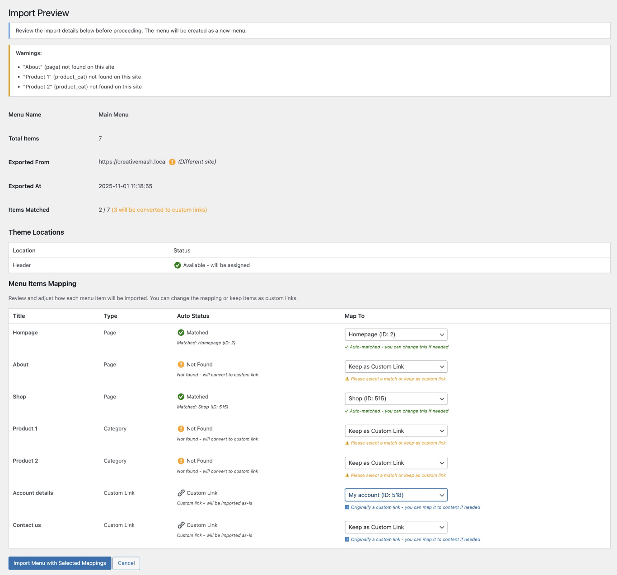
Task: Click the Not Found icon for Product 2
Action: point(181,461)
